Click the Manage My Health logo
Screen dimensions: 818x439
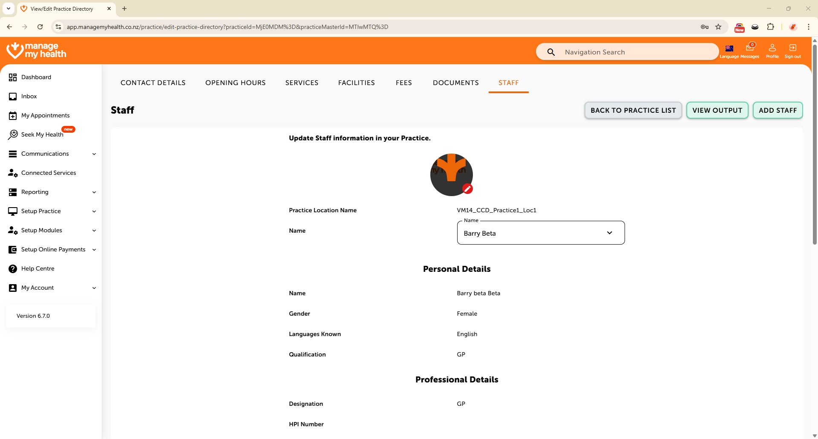click(x=36, y=50)
